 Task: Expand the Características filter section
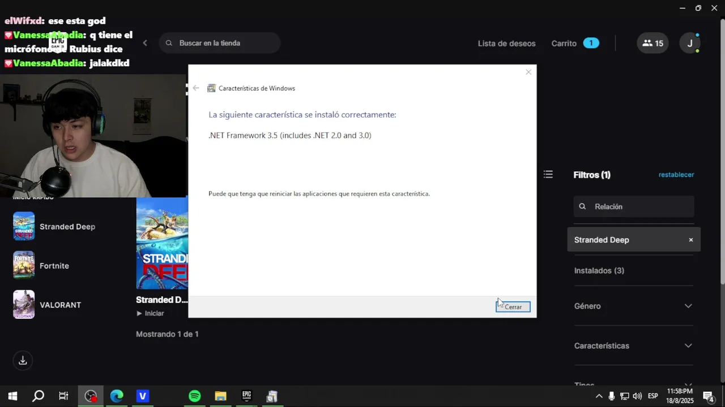point(634,345)
